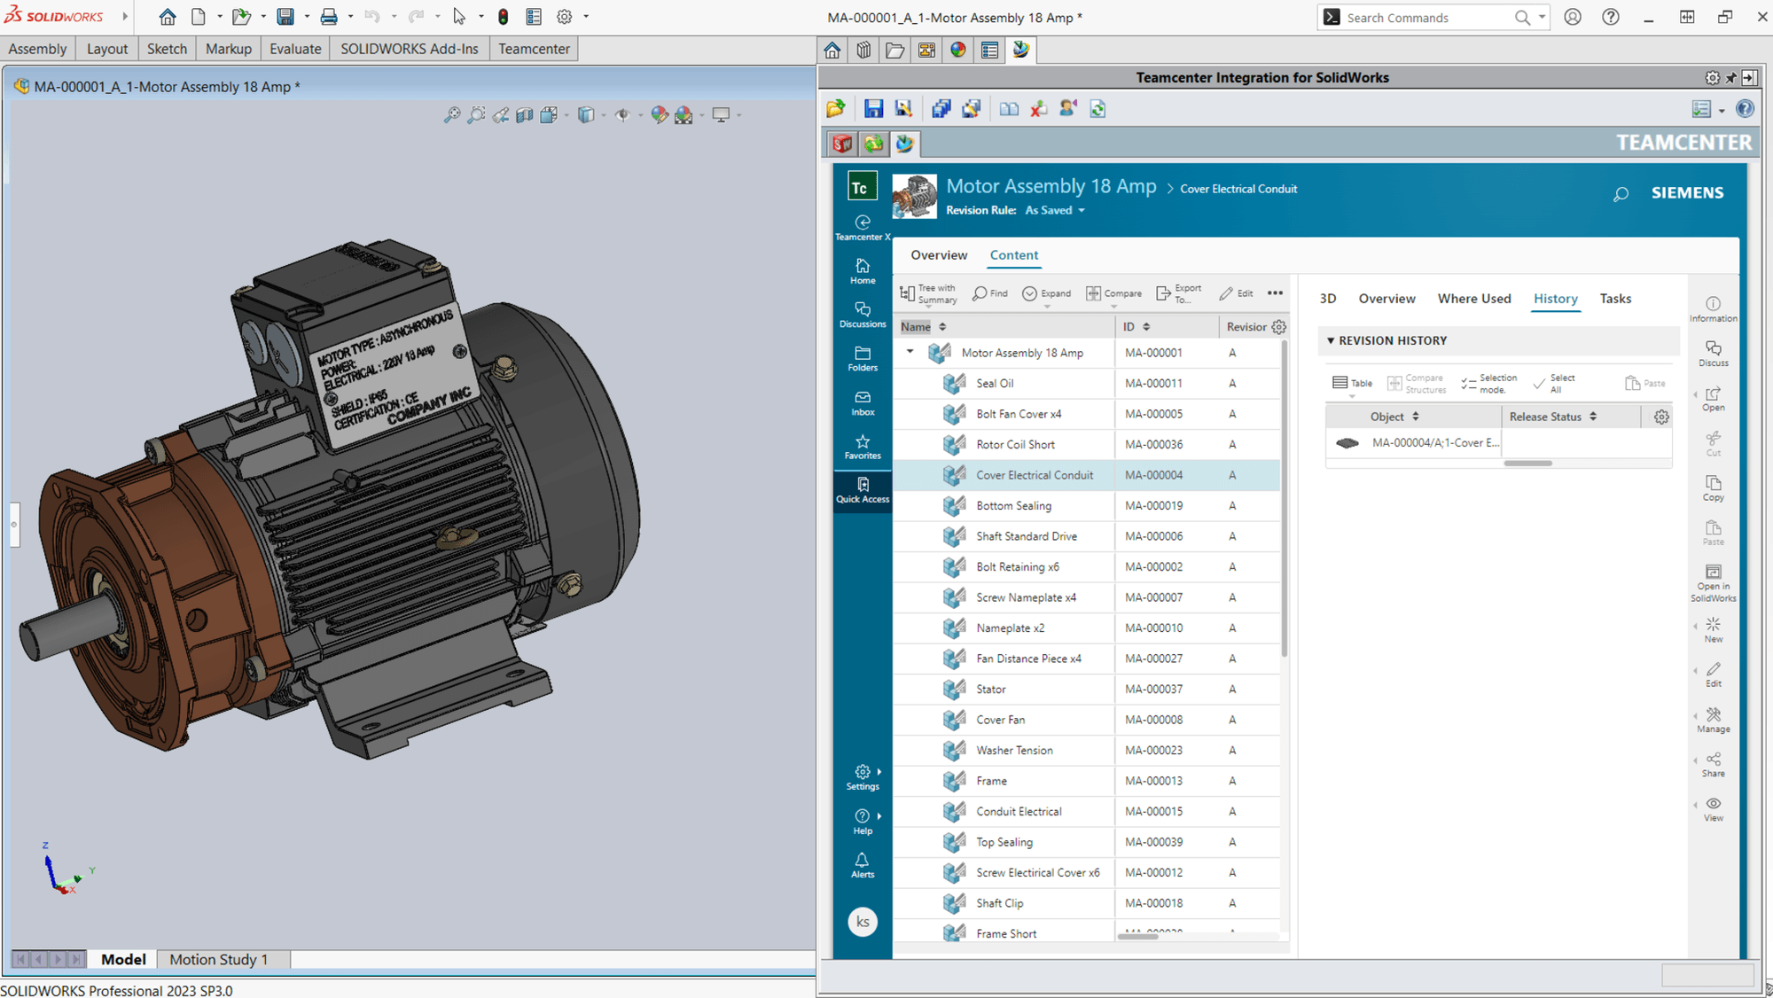This screenshot has height=998, width=1773.
Task: Open the Inbox from the Teamcenter sidebar
Action: (x=863, y=403)
